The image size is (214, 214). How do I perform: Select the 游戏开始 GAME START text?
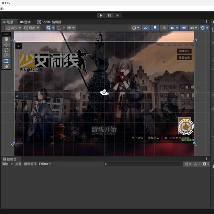pos(104,131)
